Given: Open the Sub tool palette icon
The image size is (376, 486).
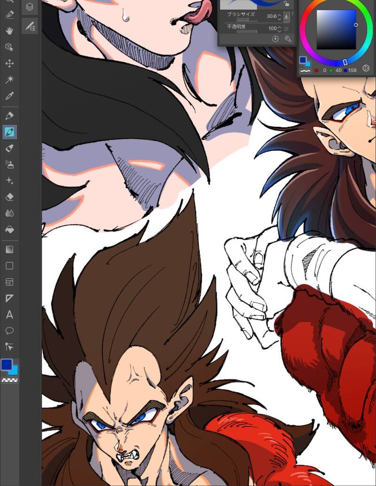Looking at the screenshot, I should click(30, 26).
